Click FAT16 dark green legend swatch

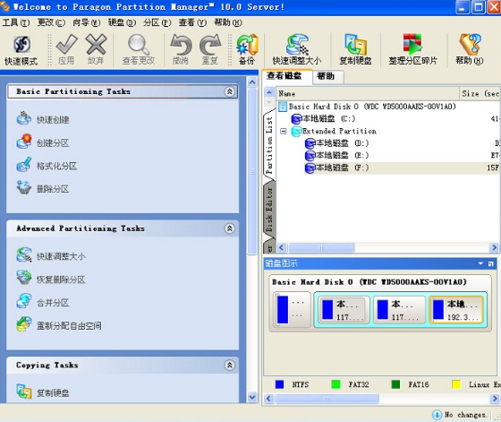(x=395, y=384)
